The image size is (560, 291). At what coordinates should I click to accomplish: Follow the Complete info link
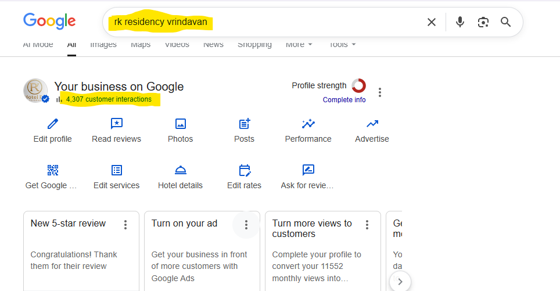(x=344, y=100)
